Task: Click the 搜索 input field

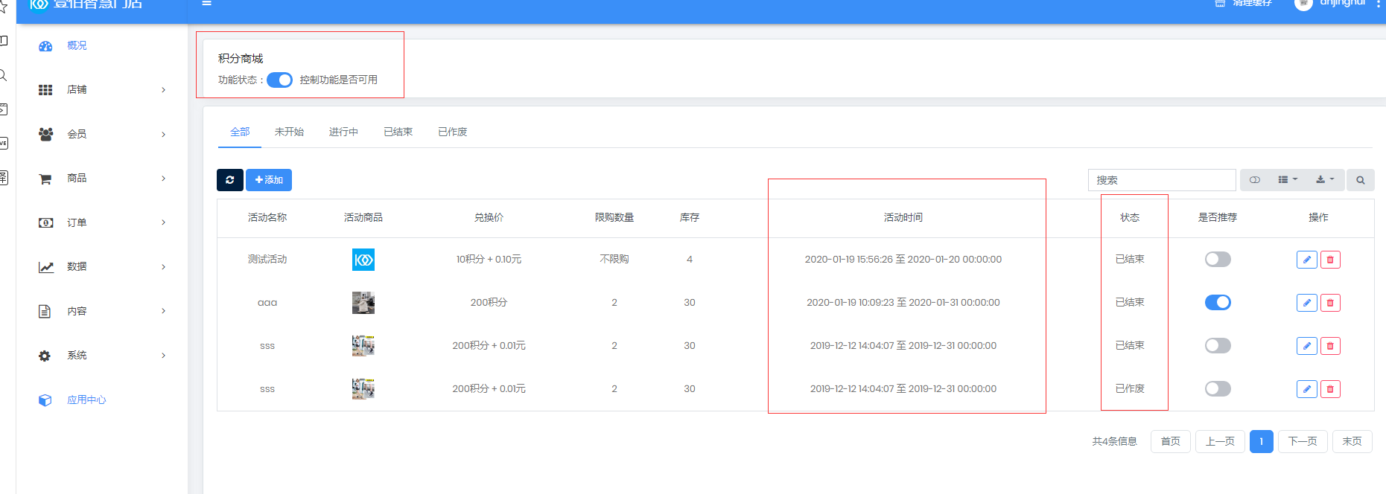Action: coord(1161,180)
